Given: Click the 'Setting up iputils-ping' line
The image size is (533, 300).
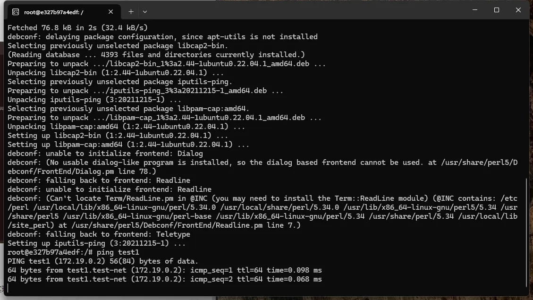Looking at the screenshot, I should (96, 243).
